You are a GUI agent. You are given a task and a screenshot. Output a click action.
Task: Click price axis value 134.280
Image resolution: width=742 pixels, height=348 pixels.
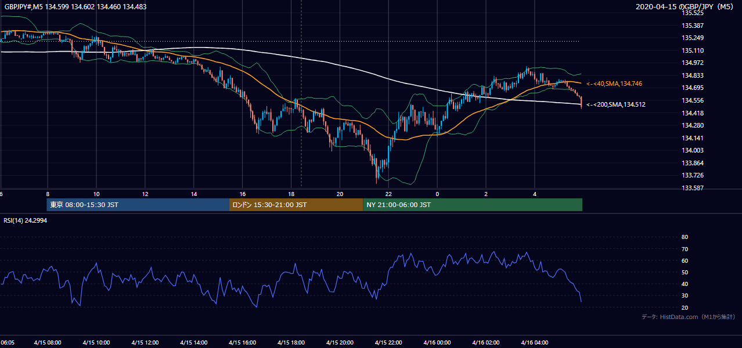point(692,125)
